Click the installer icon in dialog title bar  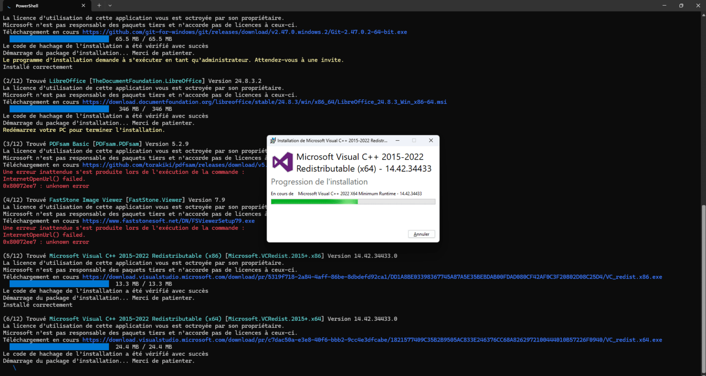click(273, 141)
